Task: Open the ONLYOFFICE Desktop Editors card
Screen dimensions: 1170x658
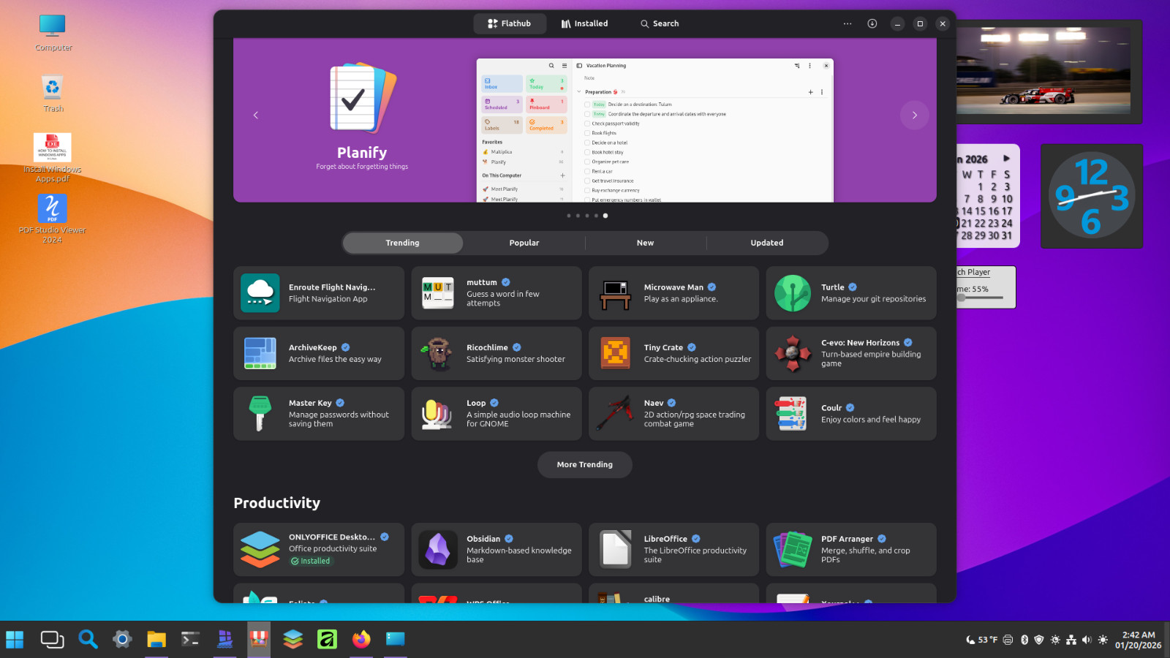Action: pos(318,549)
